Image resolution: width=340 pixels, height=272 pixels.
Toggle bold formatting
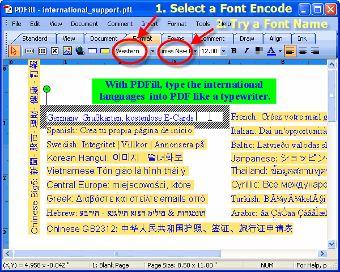(x=234, y=51)
